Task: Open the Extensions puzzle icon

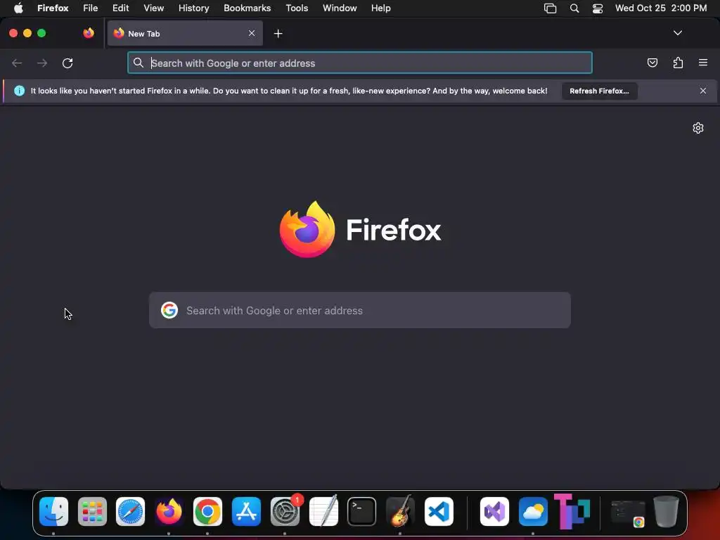Action: 678,63
